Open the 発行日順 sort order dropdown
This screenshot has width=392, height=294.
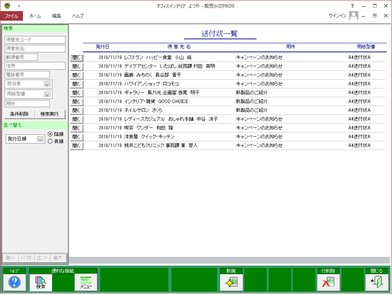(40, 139)
